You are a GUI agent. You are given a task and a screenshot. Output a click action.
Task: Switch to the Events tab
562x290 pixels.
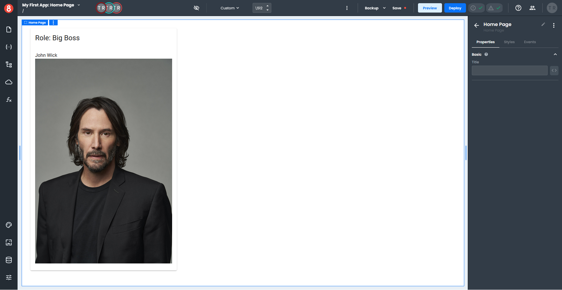tap(530, 42)
